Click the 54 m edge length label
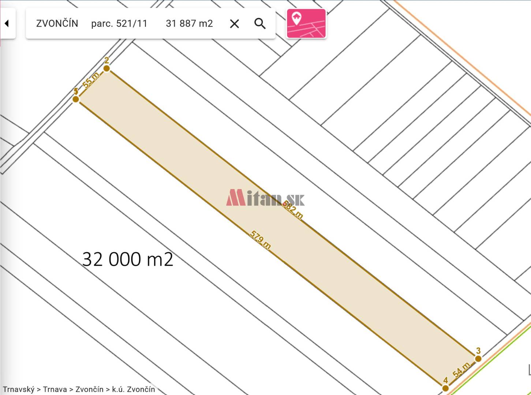Screen dimensions: 531x395 point(461,370)
